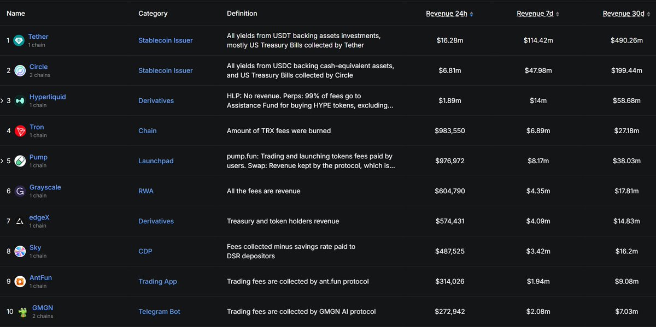Open the CDP category link

(145, 251)
